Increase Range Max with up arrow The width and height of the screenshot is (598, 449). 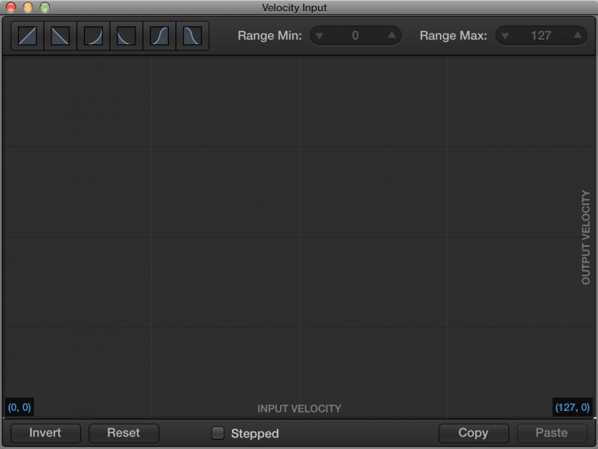(x=578, y=36)
